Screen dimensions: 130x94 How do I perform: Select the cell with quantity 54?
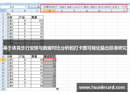(x=37, y=24)
